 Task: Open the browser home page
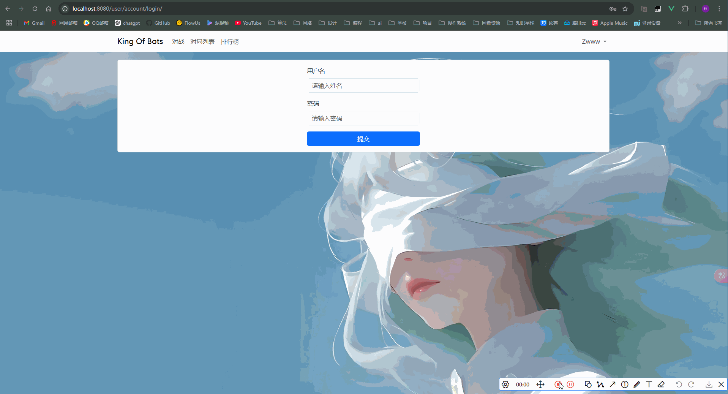49,9
